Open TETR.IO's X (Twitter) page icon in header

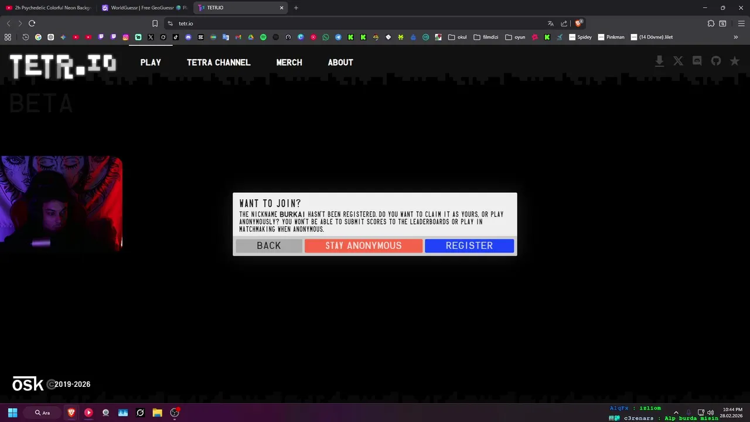(678, 61)
